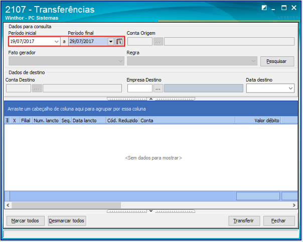The height and width of the screenshot is (242, 303).
Task: Click the calendar icon beside Período final
Action: tap(119, 41)
